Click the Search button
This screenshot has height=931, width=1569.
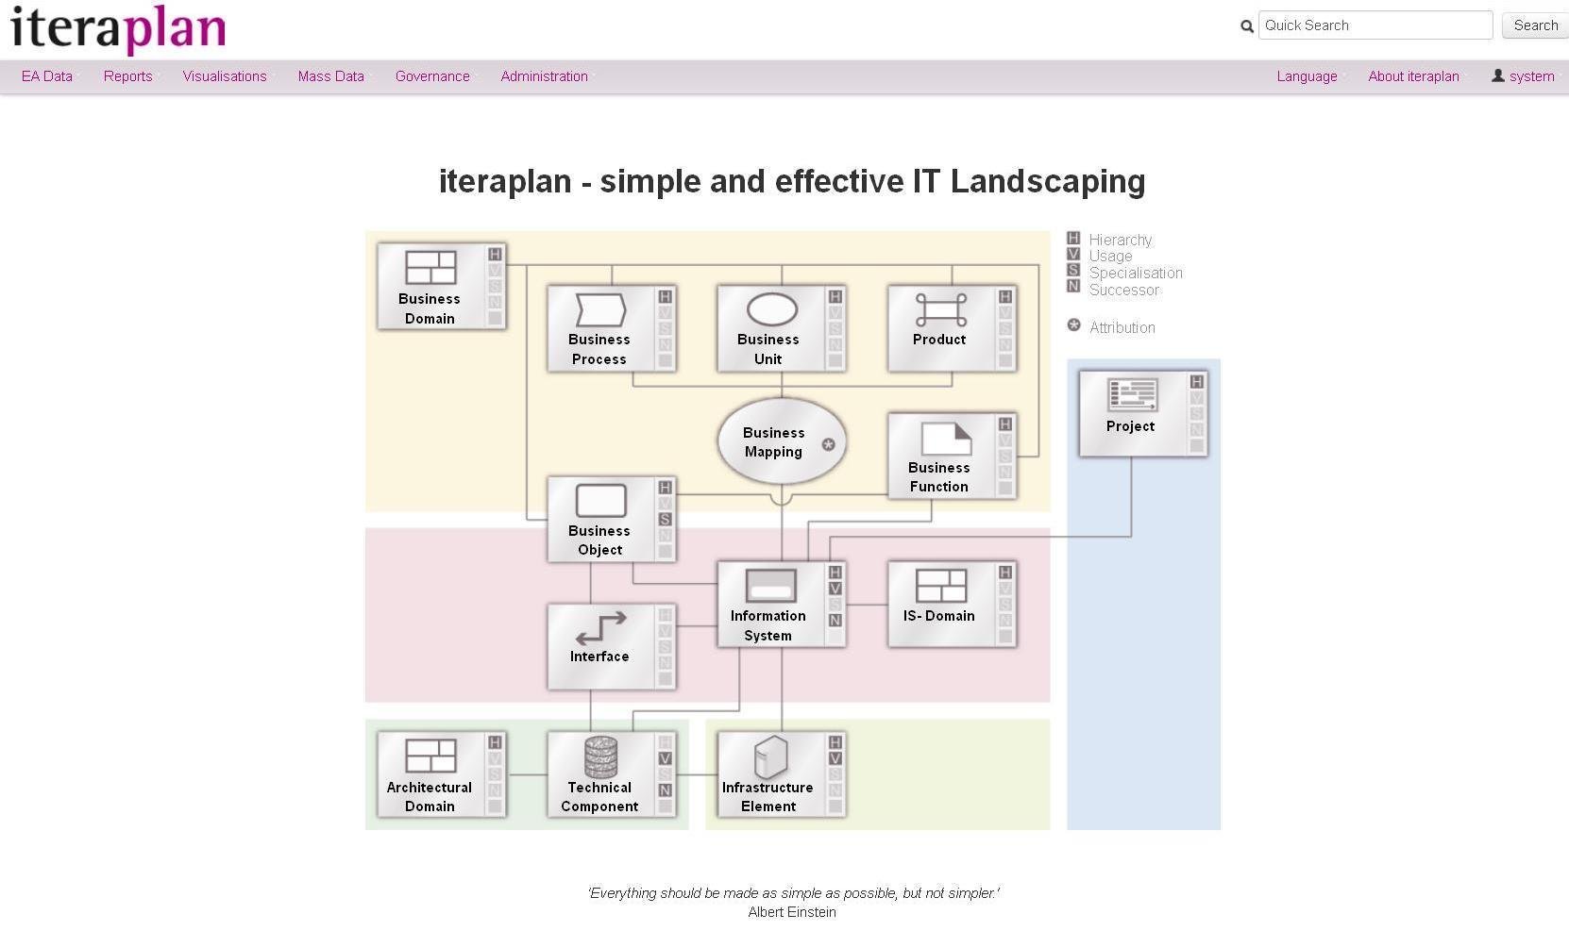click(1535, 25)
